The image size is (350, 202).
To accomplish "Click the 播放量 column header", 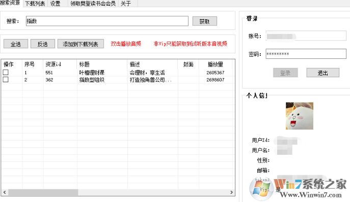I will pos(216,64).
